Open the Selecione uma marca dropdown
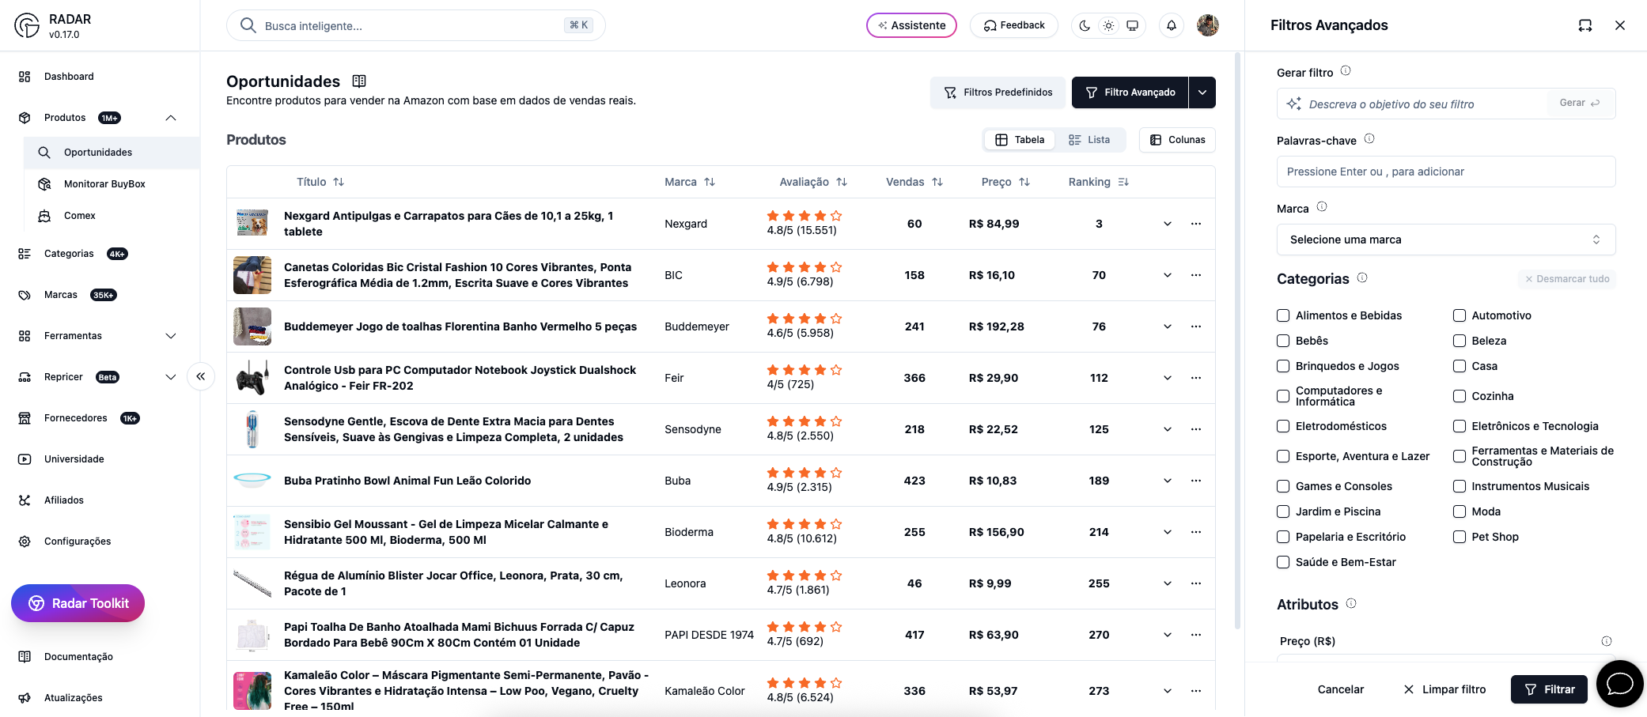Viewport: 1647px width, 717px height. [1445, 240]
